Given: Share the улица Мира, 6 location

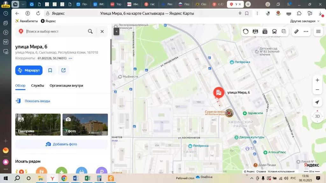Looking at the screenshot, I should tap(63, 70).
